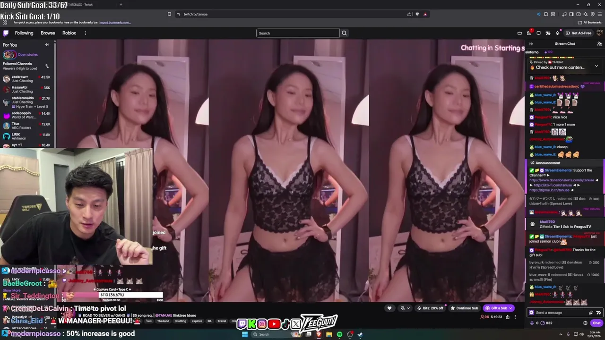Click the 7TV icon in chat input

(x=598, y=313)
